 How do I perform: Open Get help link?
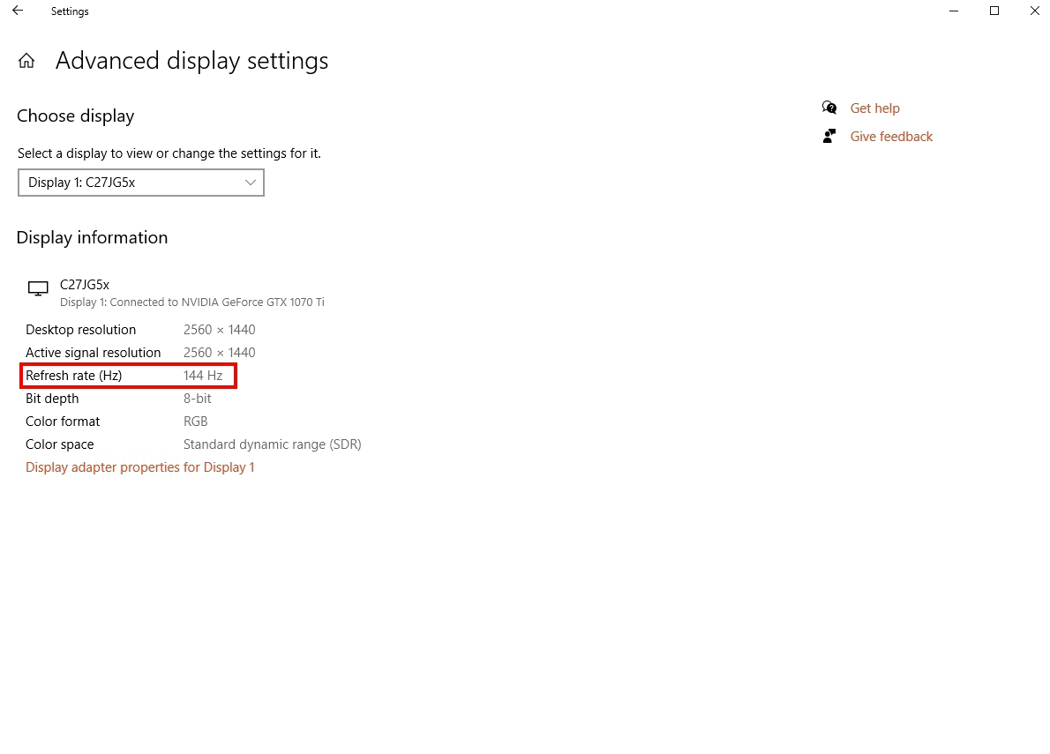coord(874,108)
